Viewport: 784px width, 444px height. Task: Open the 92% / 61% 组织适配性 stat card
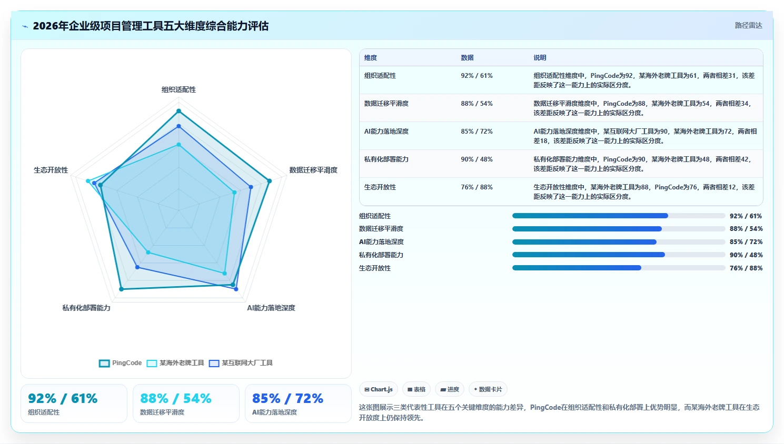tap(74, 403)
